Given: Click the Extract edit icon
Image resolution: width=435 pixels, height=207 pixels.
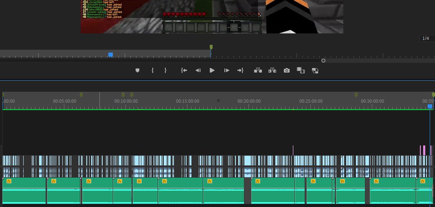Looking at the screenshot, I should point(272,70).
